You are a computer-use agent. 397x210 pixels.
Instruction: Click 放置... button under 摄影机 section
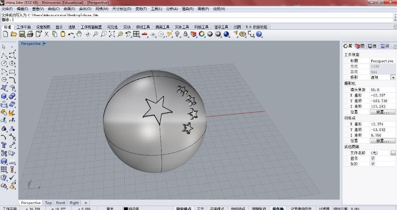(383, 111)
